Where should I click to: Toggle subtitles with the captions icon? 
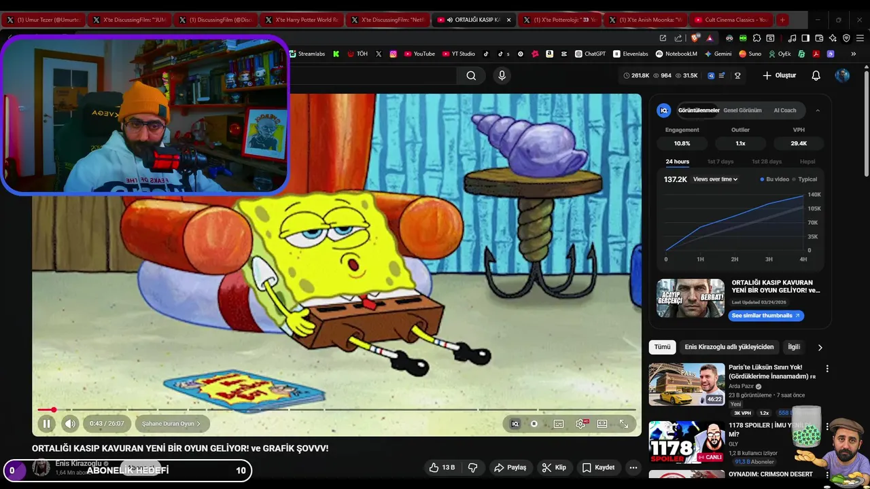[x=558, y=424]
